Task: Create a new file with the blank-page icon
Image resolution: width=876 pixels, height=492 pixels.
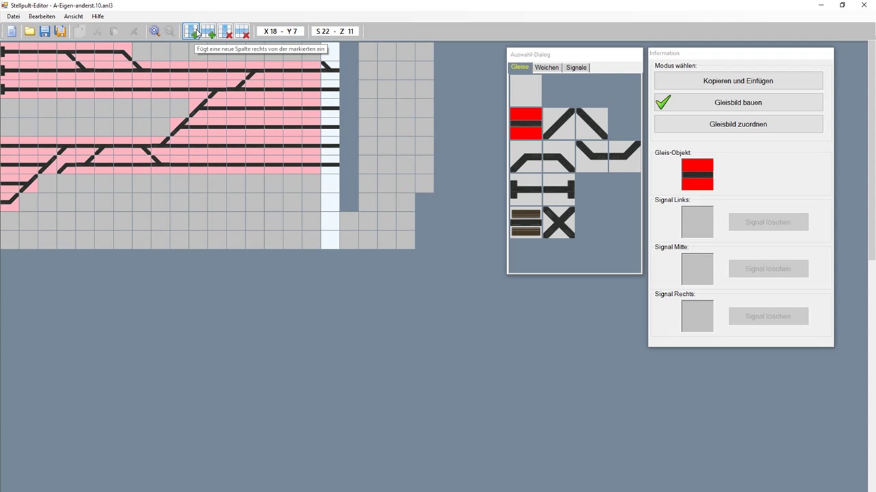Action: point(12,31)
